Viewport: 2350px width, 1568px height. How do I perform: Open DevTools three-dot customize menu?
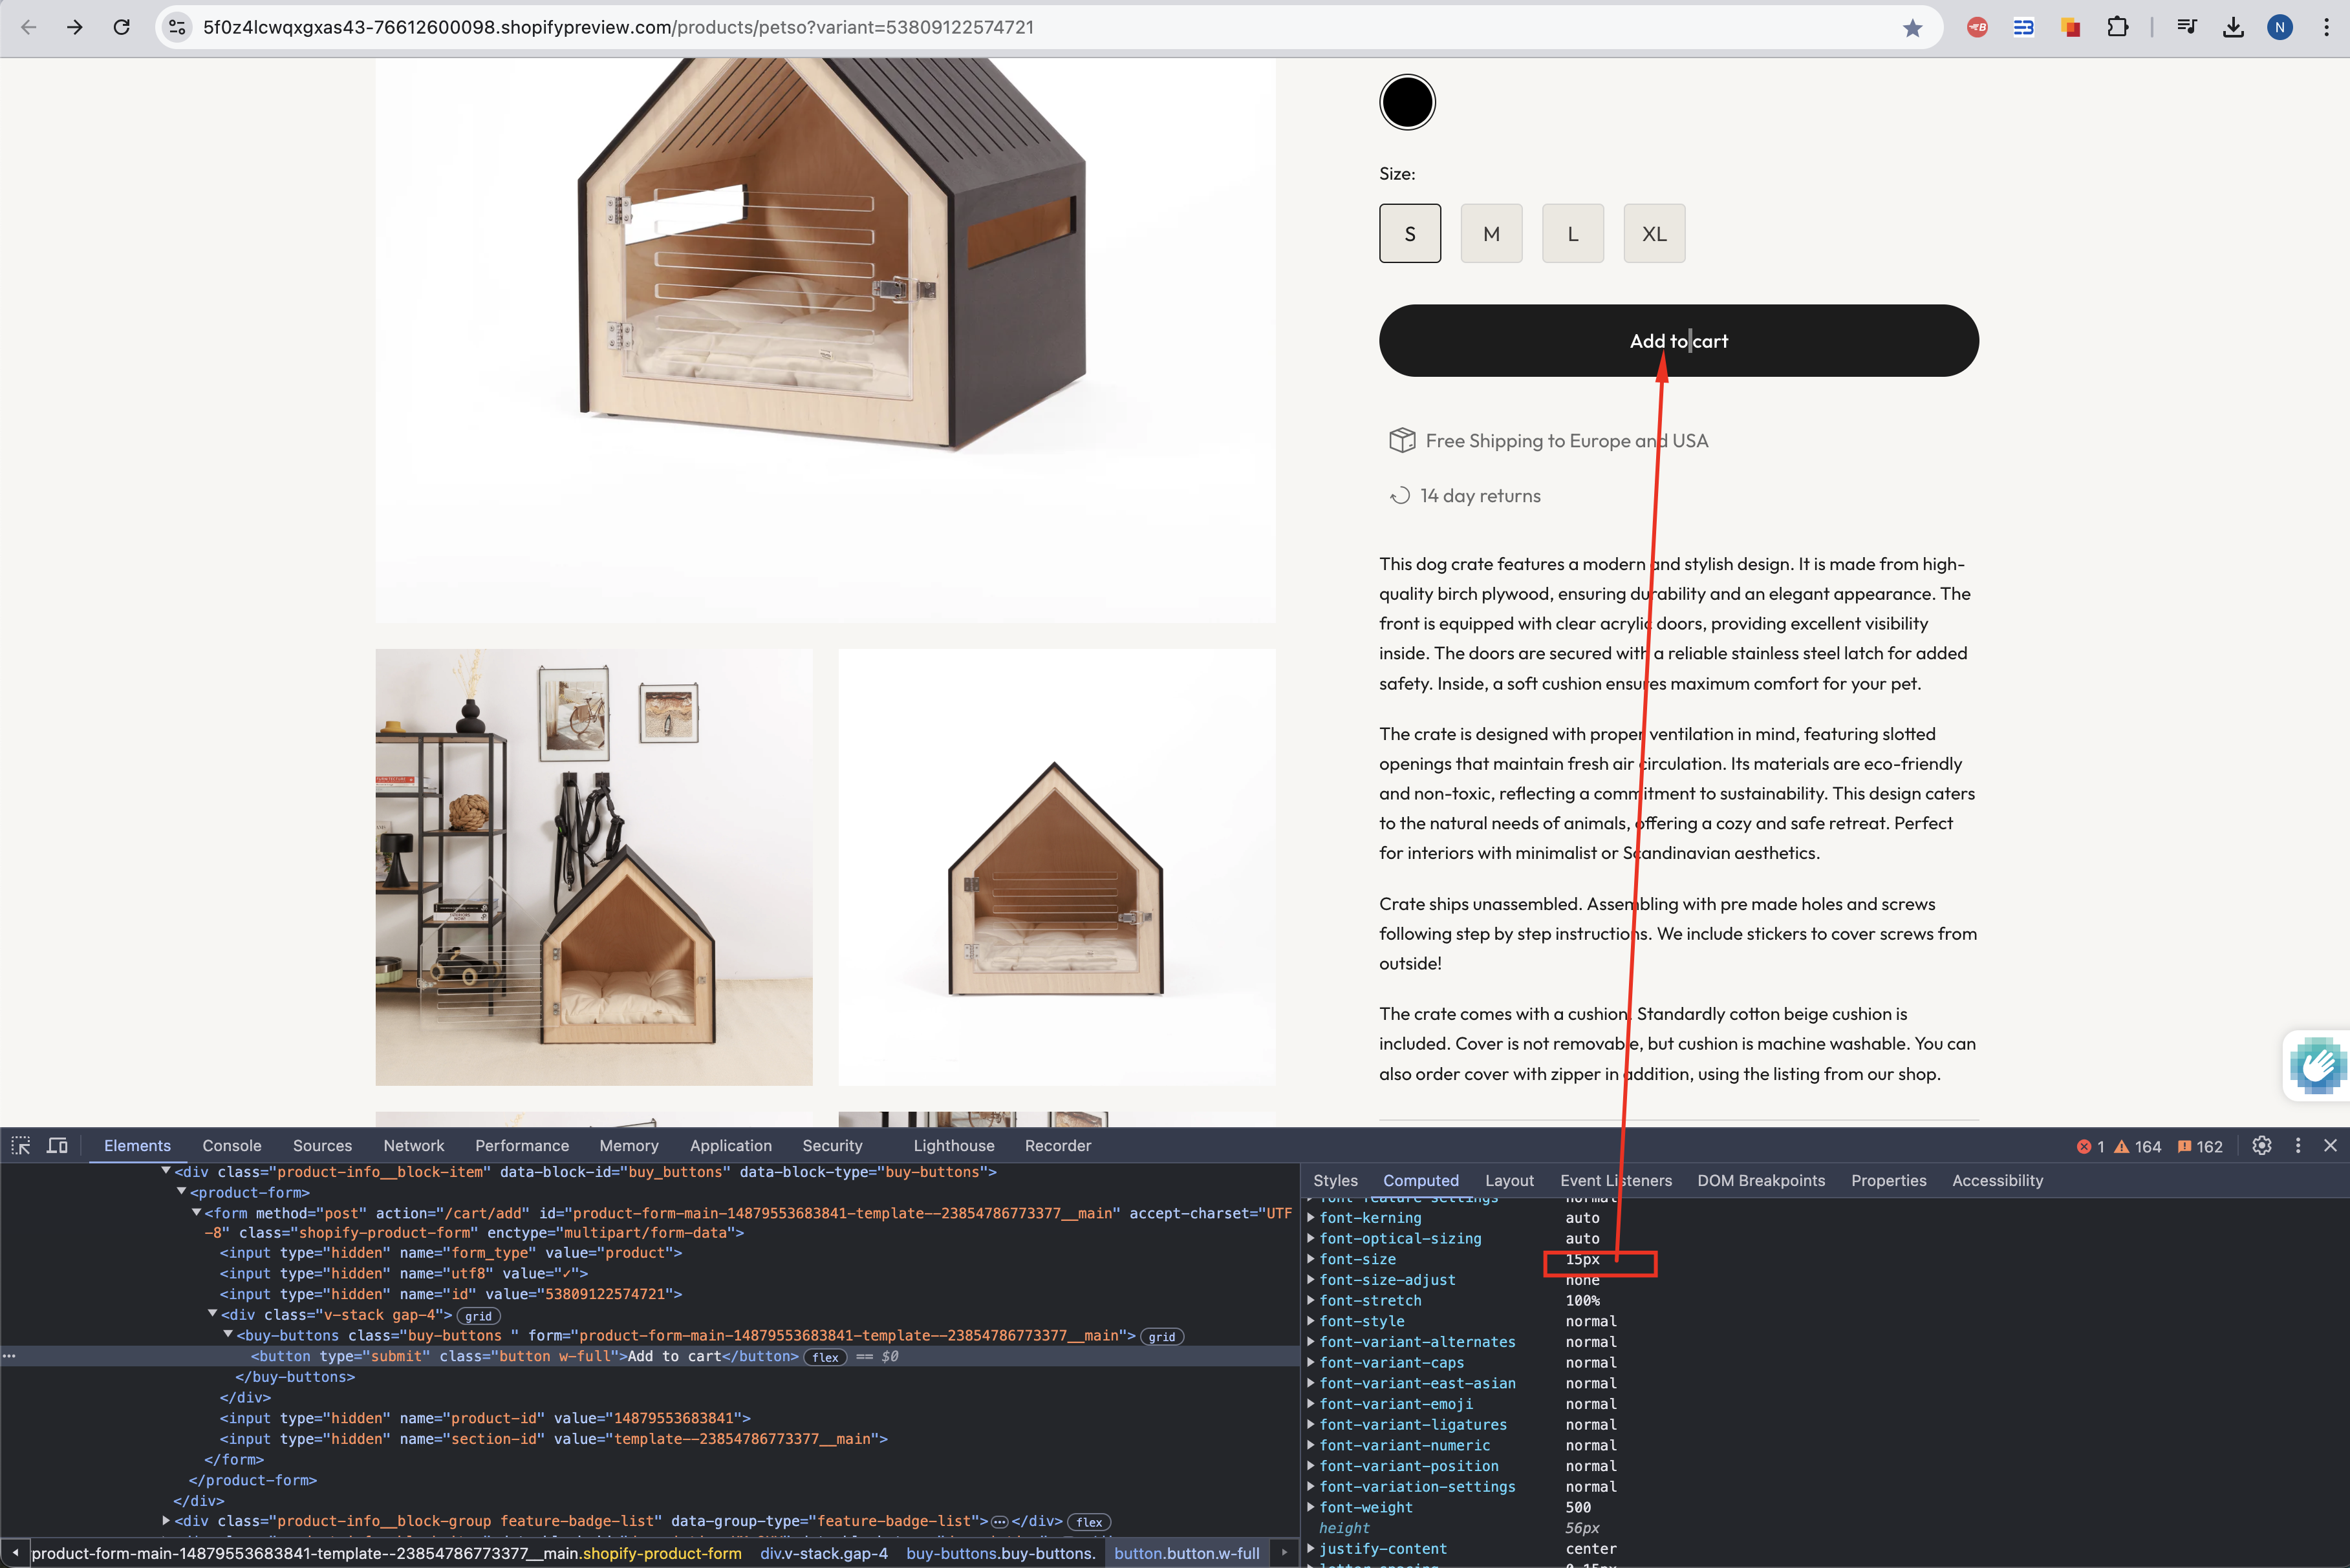click(x=2298, y=1146)
